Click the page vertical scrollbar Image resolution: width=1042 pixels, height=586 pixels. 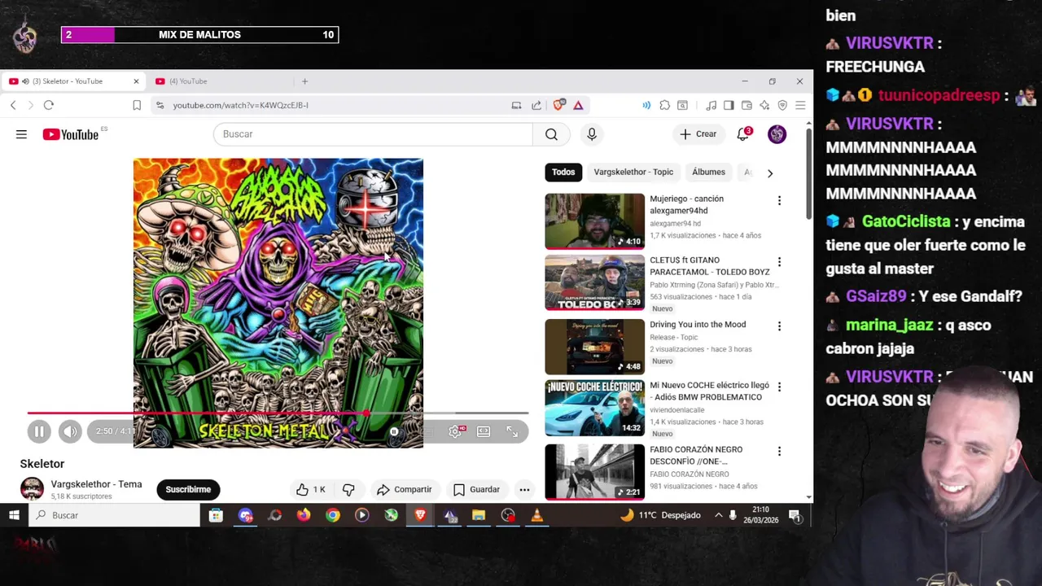pyautogui.click(x=808, y=174)
